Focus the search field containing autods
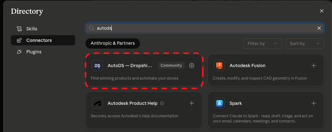This screenshot has height=132, width=332. [205, 28]
